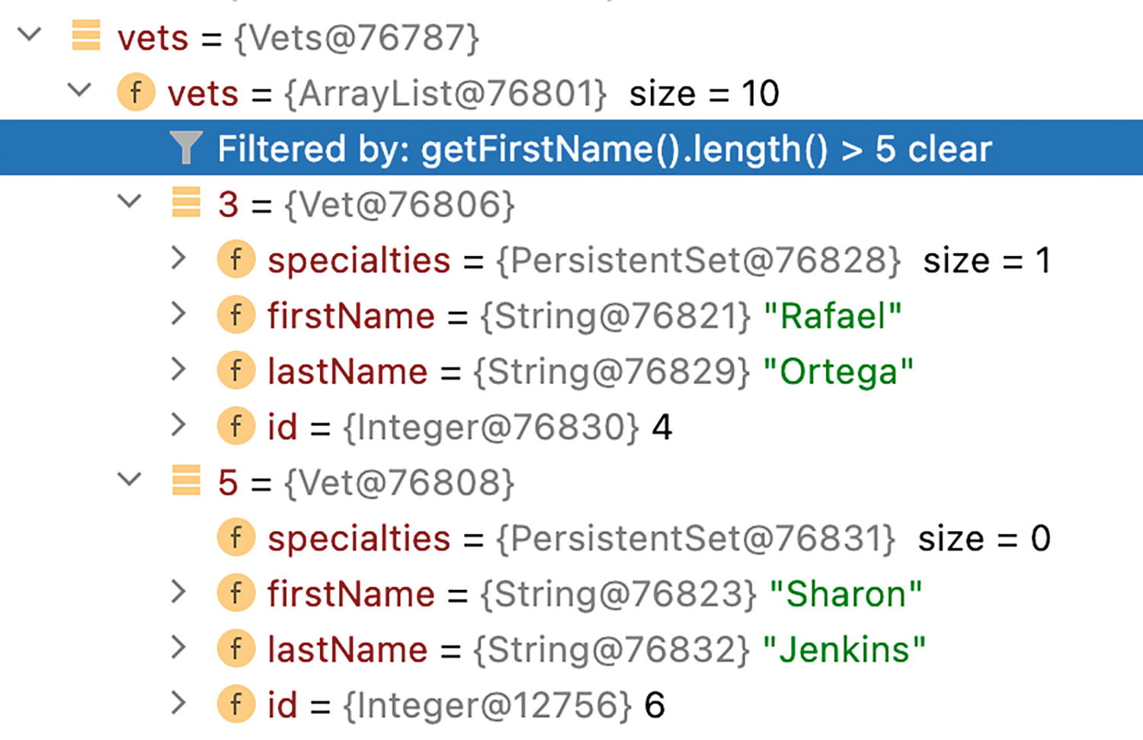Viewport: 1143px width, 740px height.
Task: Click the field icon beside lastName "Ortega"
Action: click(236, 371)
